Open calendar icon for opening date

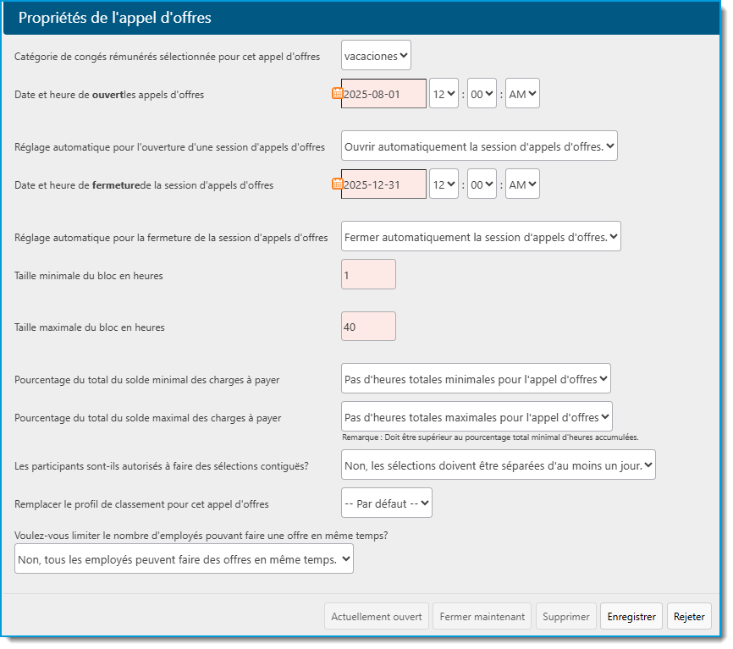[337, 93]
